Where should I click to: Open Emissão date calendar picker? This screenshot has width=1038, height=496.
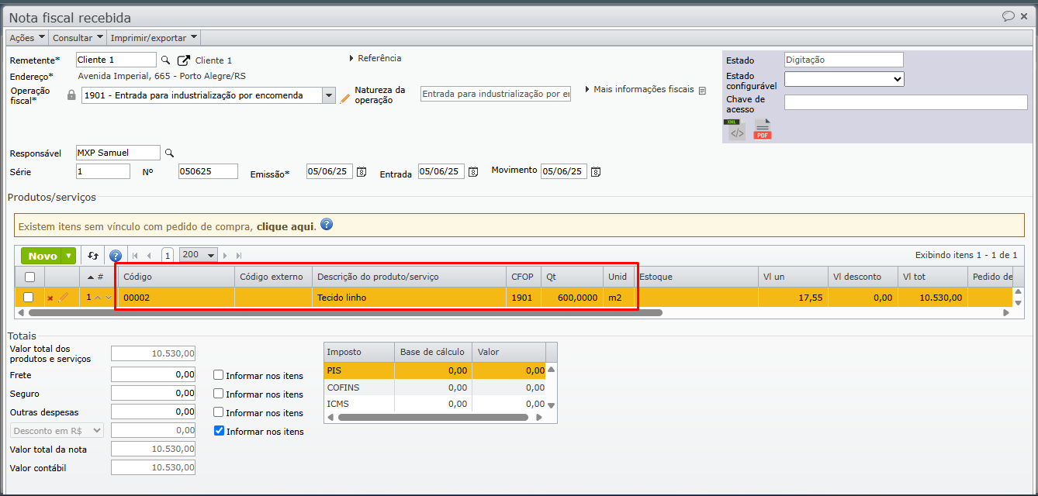tap(361, 172)
